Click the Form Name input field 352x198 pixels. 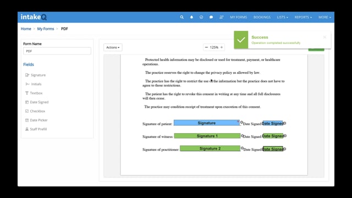pos(57,51)
